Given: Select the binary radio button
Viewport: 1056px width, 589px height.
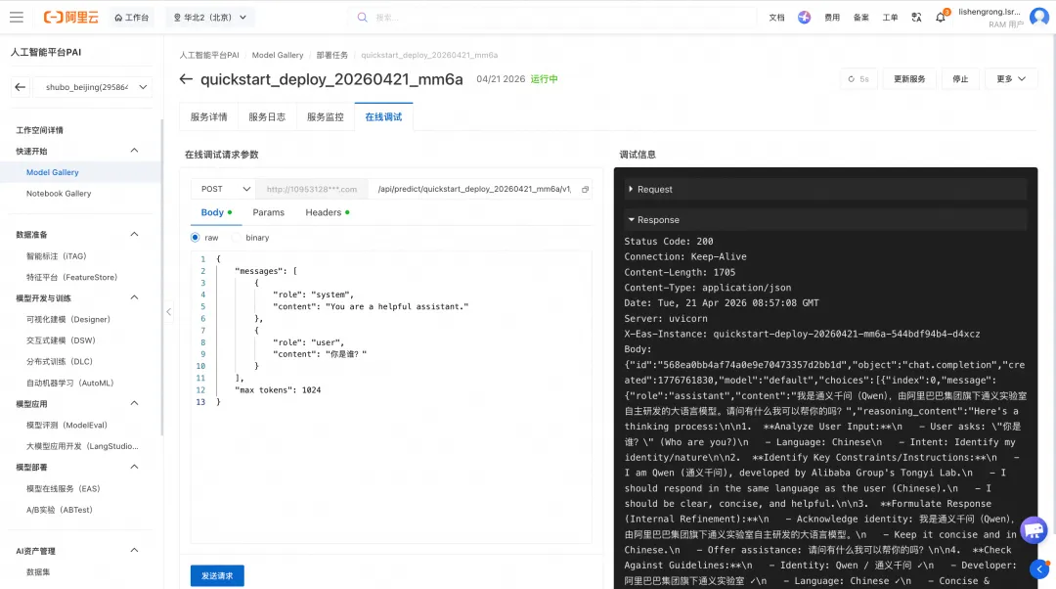Looking at the screenshot, I should pos(236,238).
